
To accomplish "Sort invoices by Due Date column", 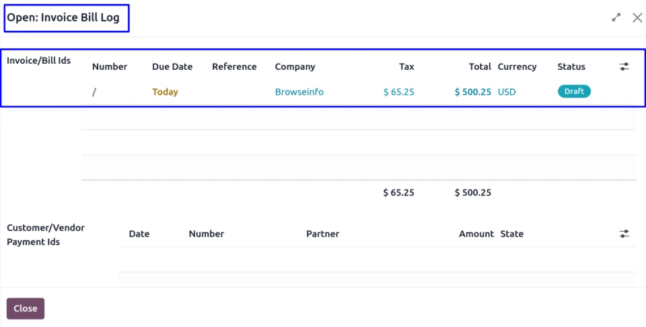I will tap(172, 66).
